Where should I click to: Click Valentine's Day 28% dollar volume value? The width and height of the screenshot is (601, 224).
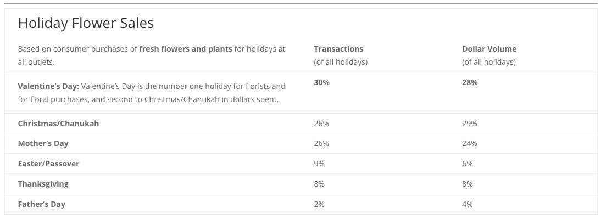point(470,82)
